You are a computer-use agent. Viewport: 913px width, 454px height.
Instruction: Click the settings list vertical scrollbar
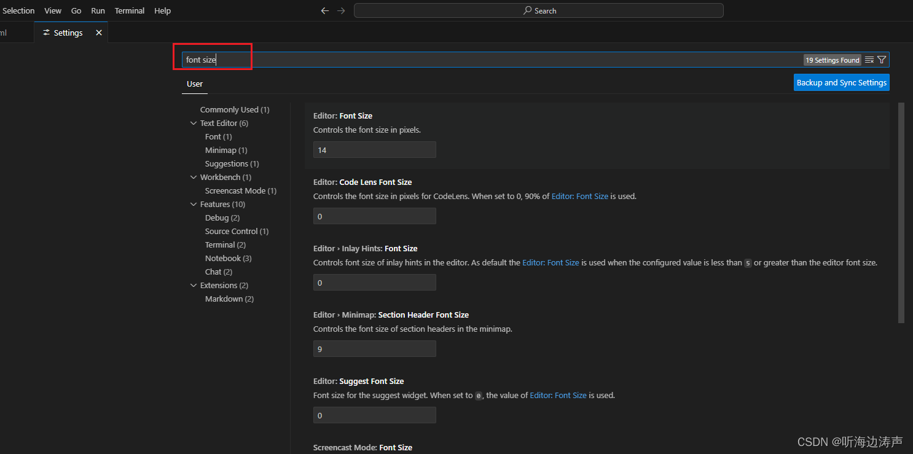pos(901,213)
